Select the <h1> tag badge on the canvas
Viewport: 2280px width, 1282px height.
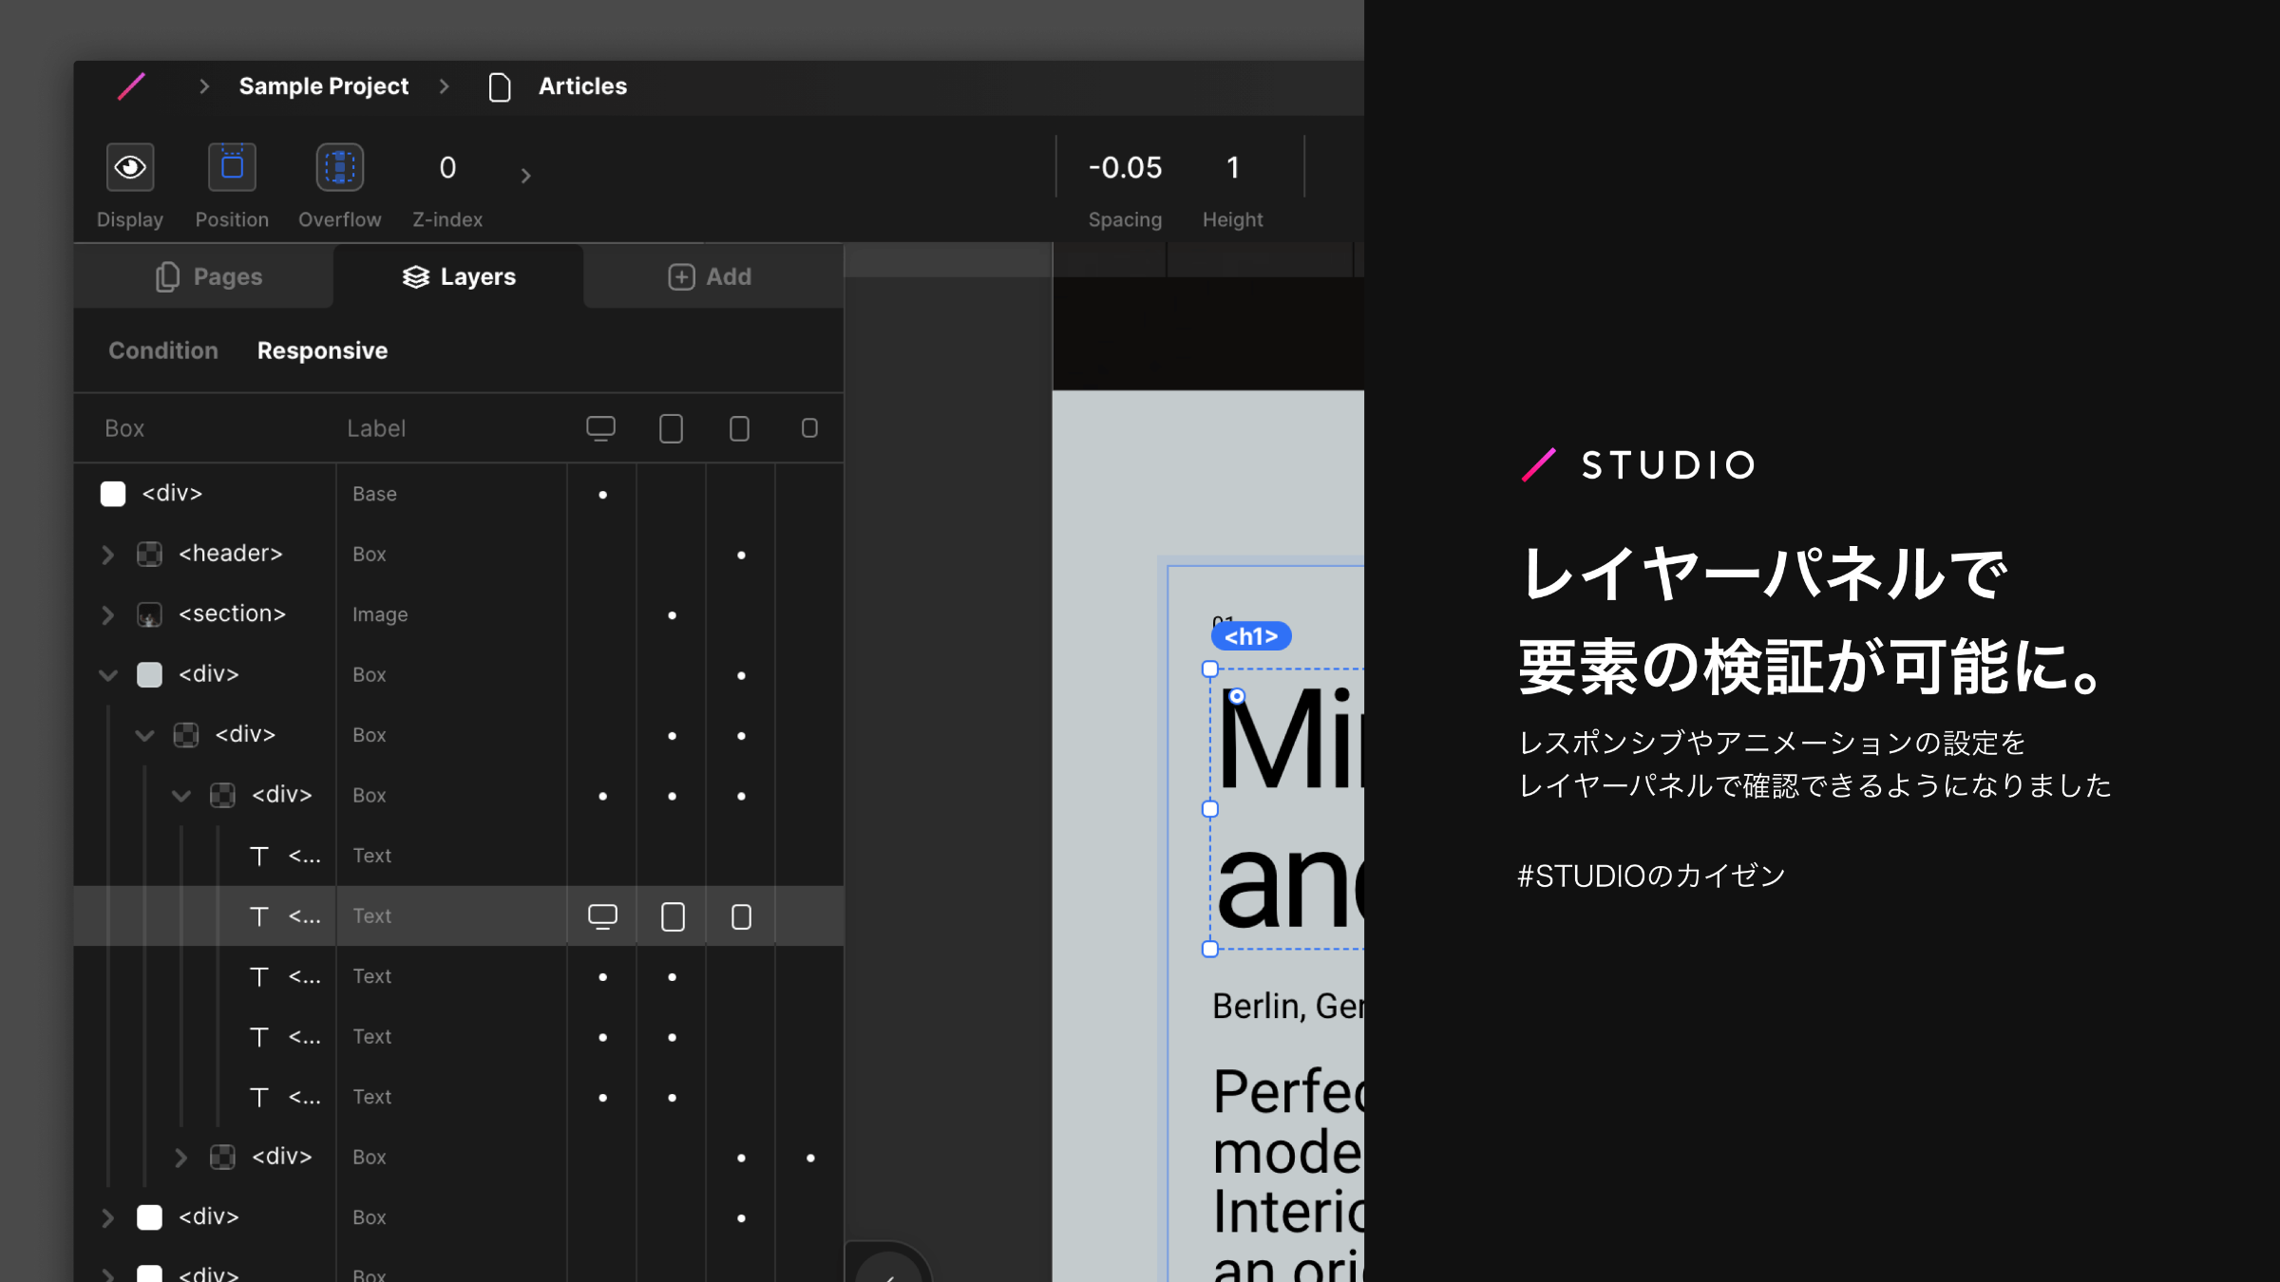1251,636
